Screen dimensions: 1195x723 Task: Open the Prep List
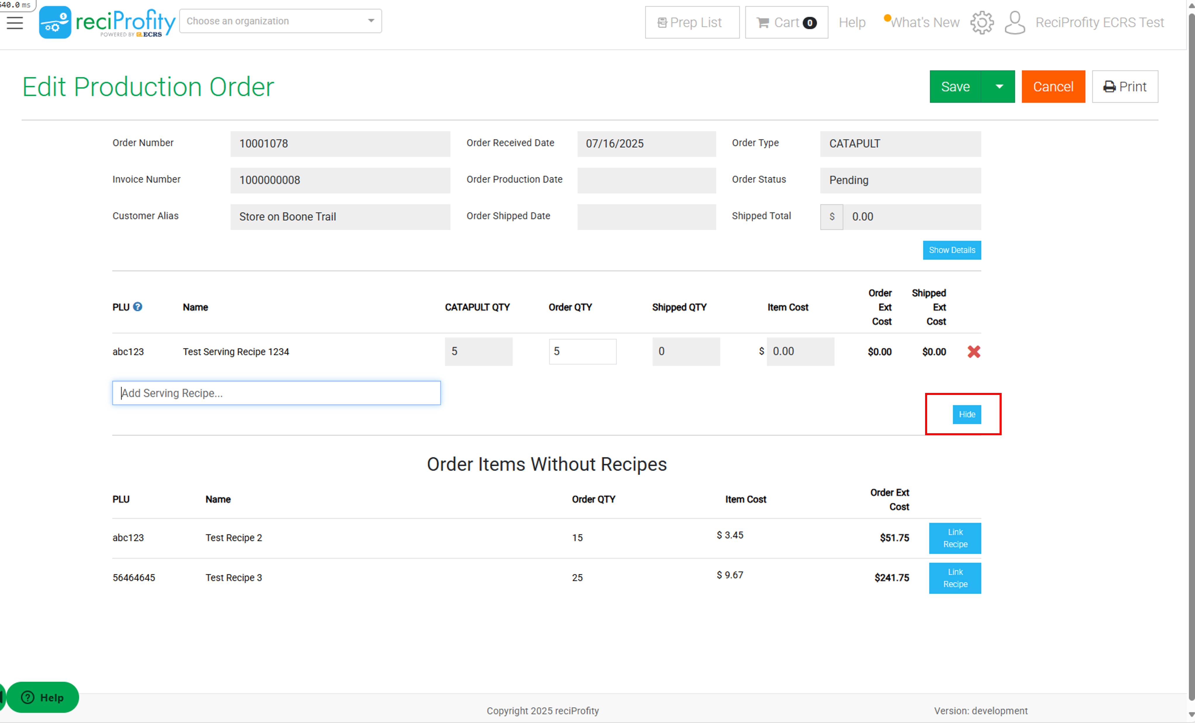[x=692, y=22]
